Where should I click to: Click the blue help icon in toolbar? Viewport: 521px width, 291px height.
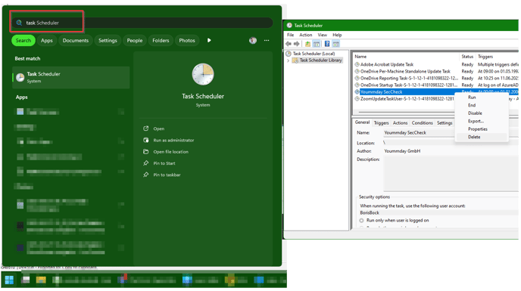(327, 44)
